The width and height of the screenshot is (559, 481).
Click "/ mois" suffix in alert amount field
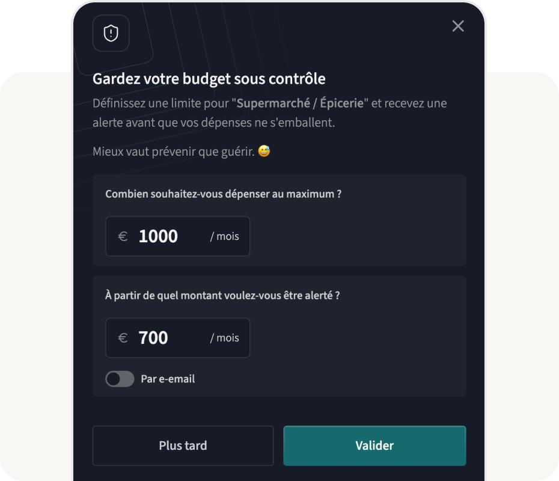(x=224, y=338)
